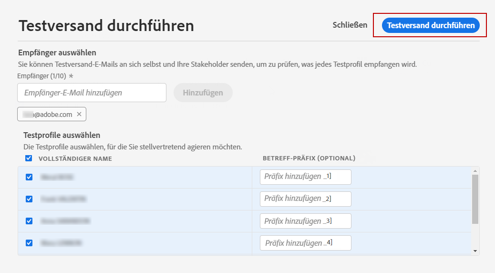495x273 pixels.
Task: Click the test profile list scrollbar thumb
Action: [474, 199]
